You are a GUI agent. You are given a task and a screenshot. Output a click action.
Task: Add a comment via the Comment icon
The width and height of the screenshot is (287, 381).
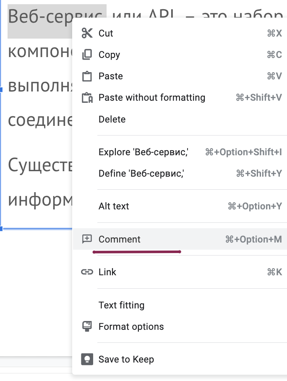point(87,239)
